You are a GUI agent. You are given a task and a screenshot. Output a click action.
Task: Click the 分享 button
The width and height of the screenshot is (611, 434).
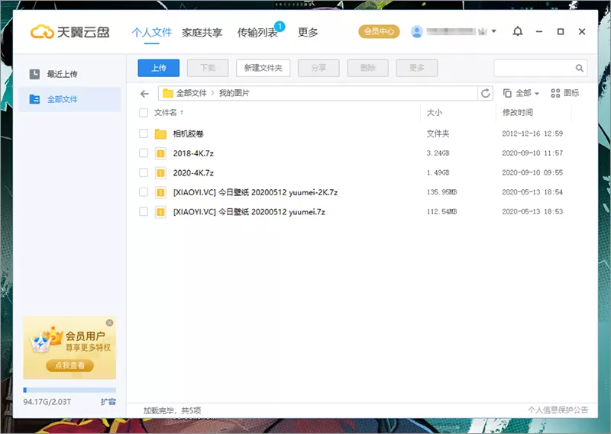coord(318,68)
